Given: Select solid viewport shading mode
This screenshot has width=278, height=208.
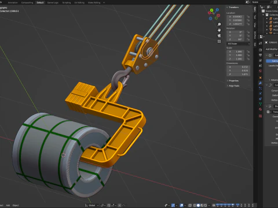Looking at the screenshot, I should point(198,205).
